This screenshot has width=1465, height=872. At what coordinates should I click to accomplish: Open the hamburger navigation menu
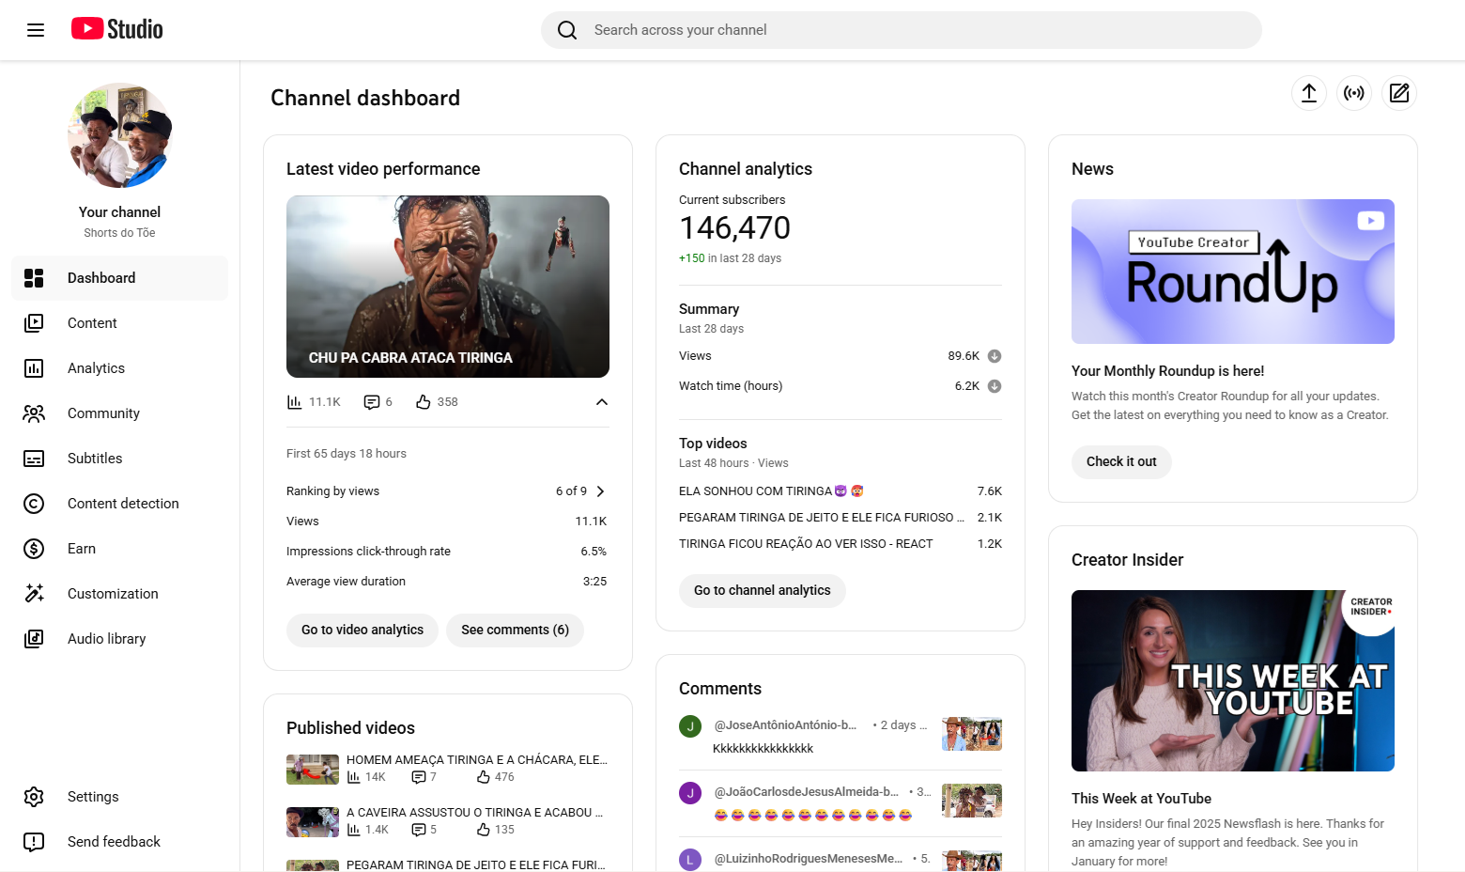(x=36, y=30)
